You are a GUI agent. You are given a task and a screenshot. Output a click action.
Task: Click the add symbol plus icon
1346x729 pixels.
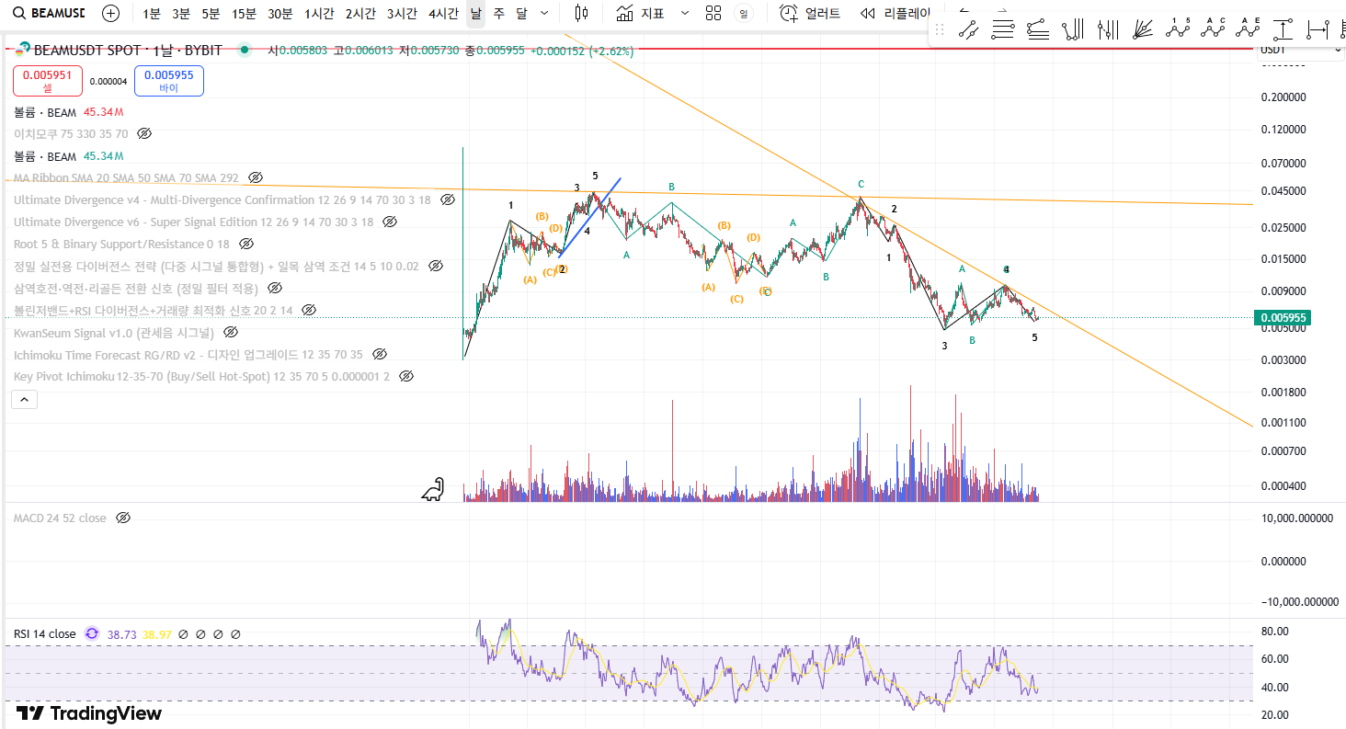[x=110, y=13]
